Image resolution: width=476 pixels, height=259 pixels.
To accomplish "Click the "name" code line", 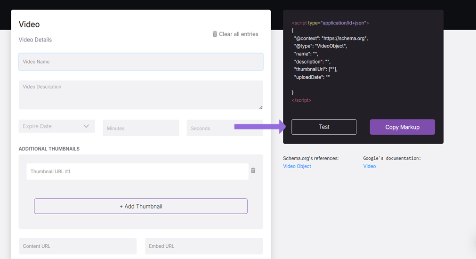I will [306, 54].
